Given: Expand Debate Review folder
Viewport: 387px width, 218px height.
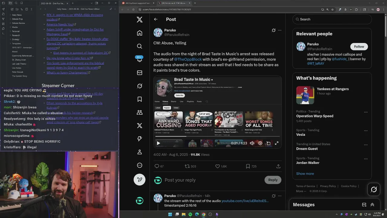Looking at the screenshot, I should (18, 23).
